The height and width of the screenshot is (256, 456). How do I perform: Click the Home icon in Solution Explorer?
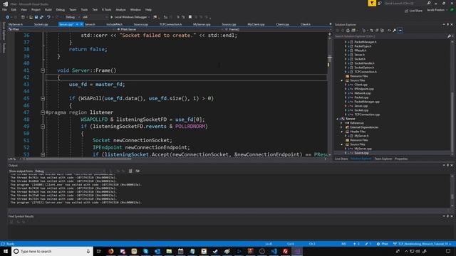pyautogui.click(x=348, y=30)
